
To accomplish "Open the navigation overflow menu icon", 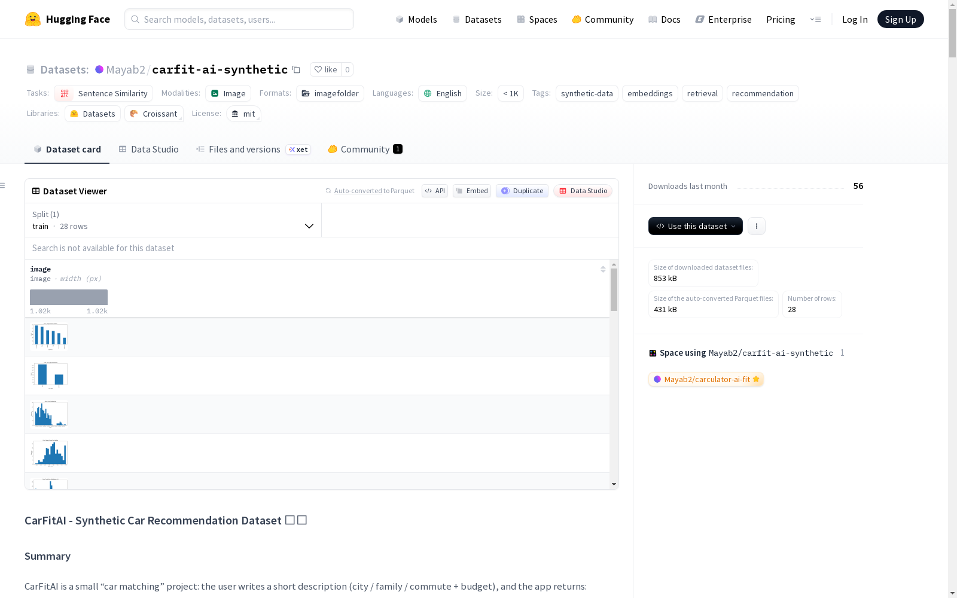I will (815, 19).
